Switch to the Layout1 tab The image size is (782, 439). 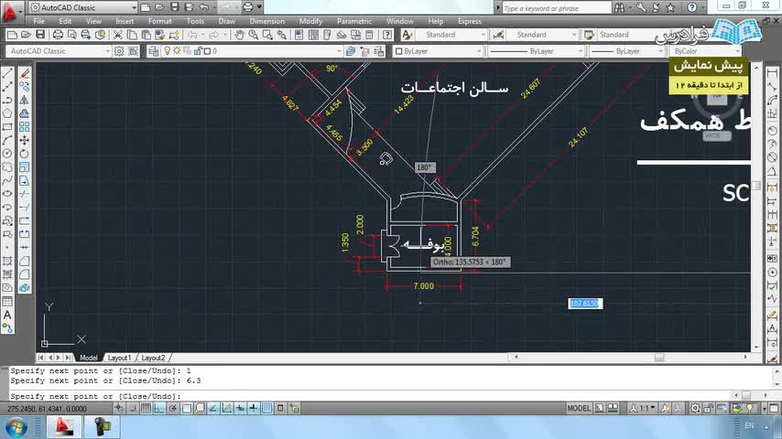coord(119,358)
